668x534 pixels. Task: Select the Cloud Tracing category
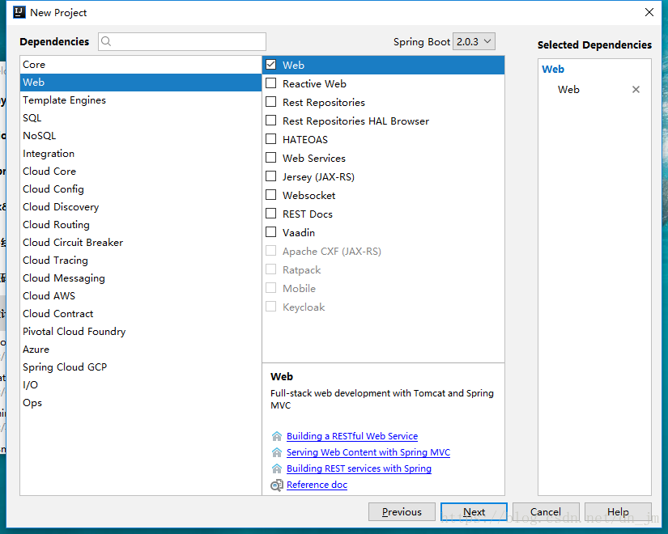[141, 261]
